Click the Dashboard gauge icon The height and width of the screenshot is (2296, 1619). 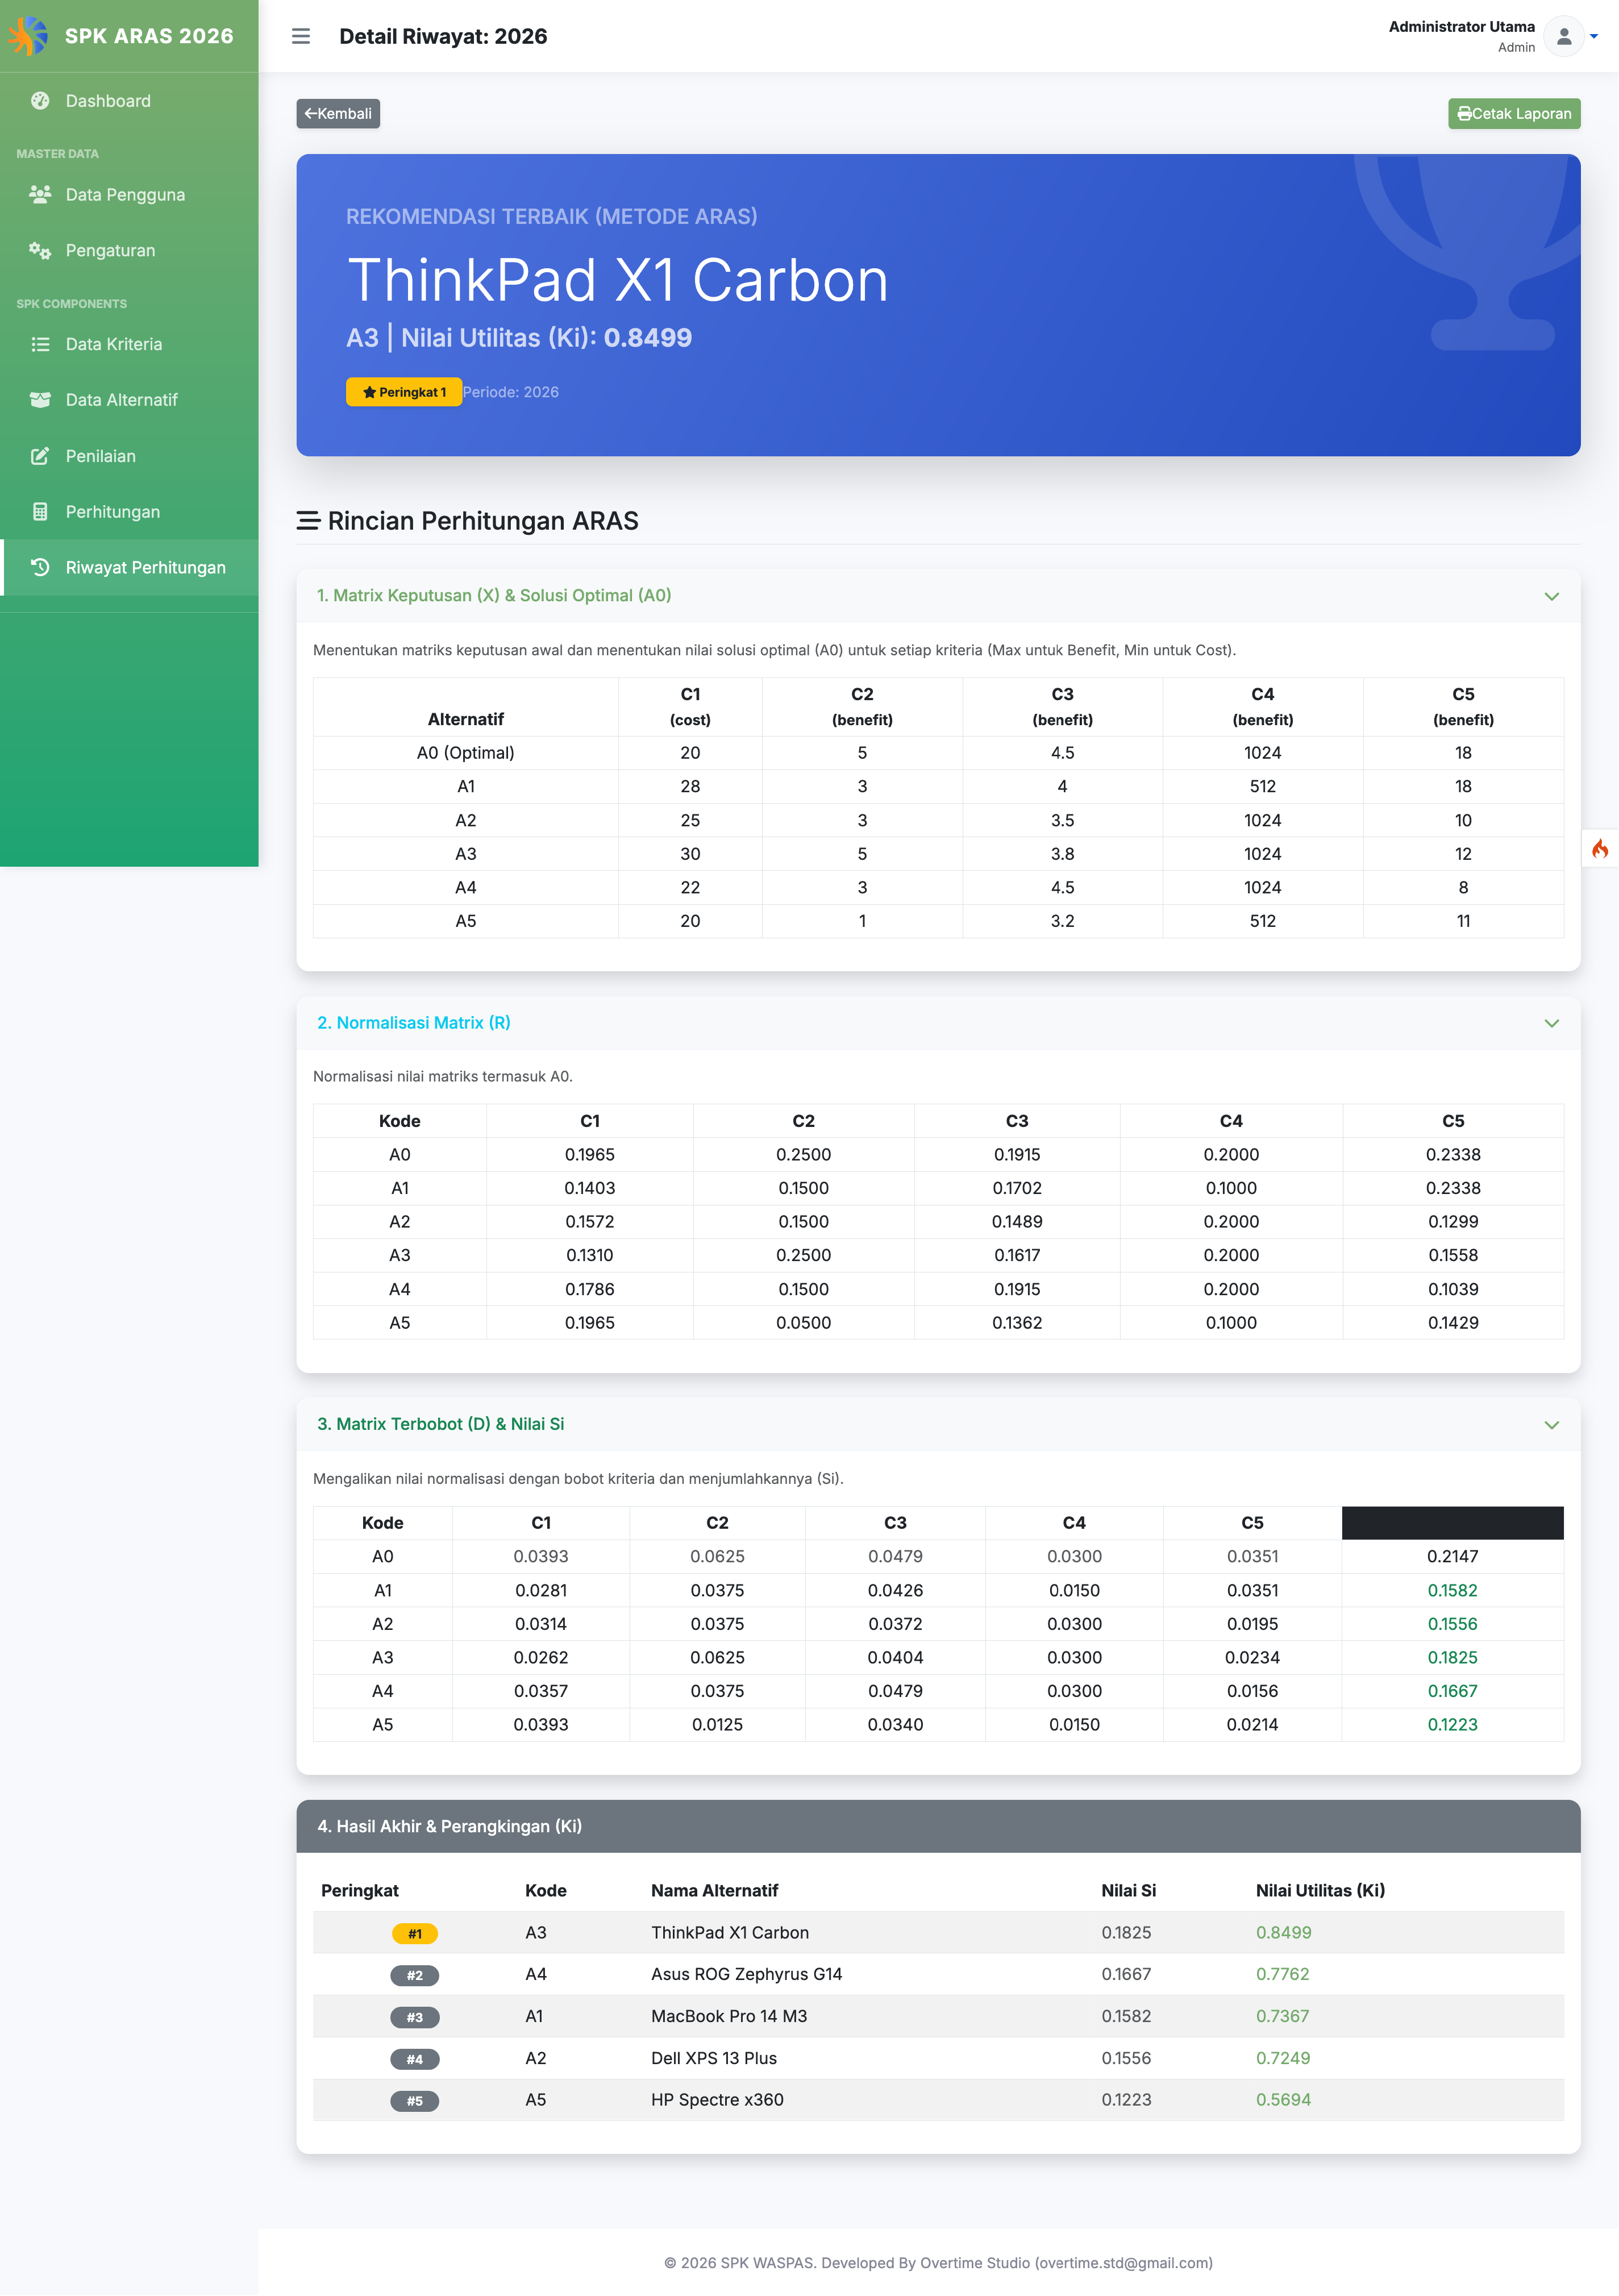click(40, 101)
